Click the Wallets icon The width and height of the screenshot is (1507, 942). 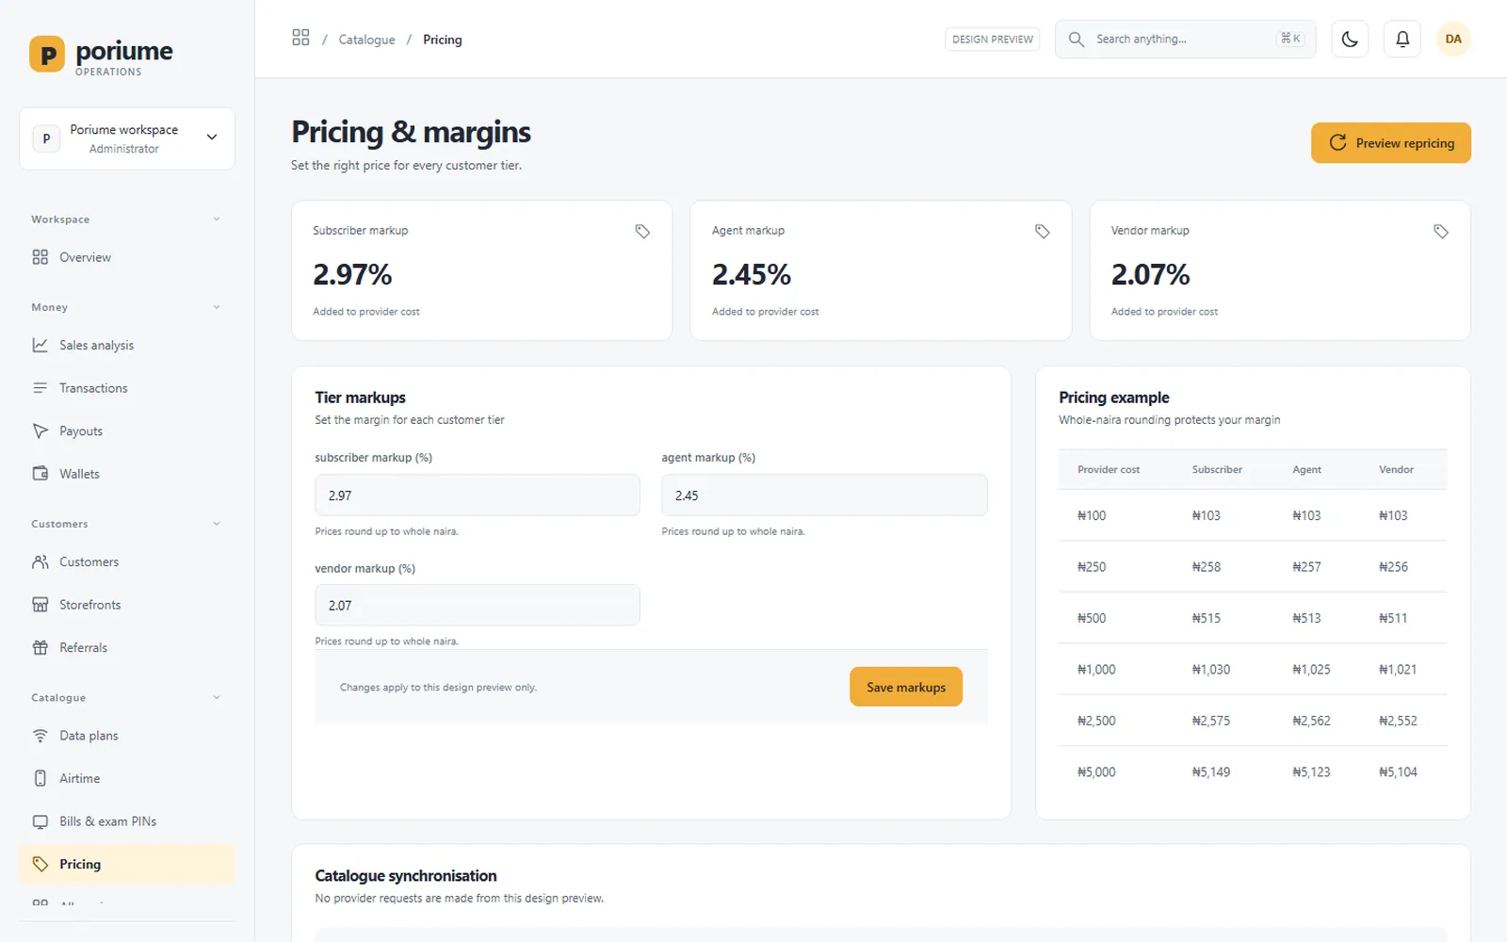(40, 474)
